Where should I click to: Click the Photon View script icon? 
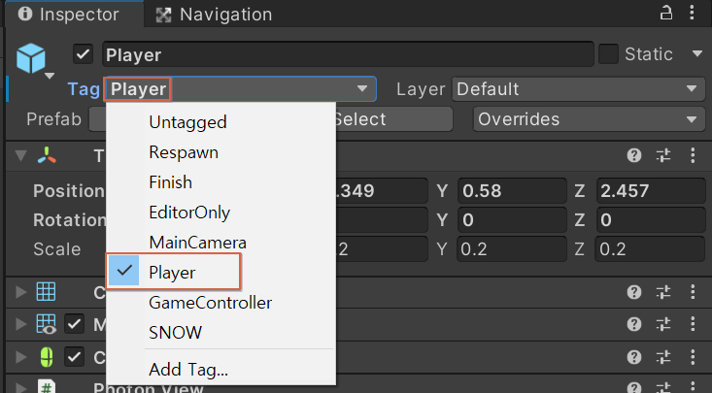coord(47,386)
